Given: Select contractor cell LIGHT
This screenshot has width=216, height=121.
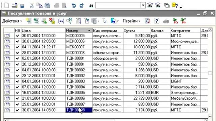Looking at the screenshot, I should point(185,81).
